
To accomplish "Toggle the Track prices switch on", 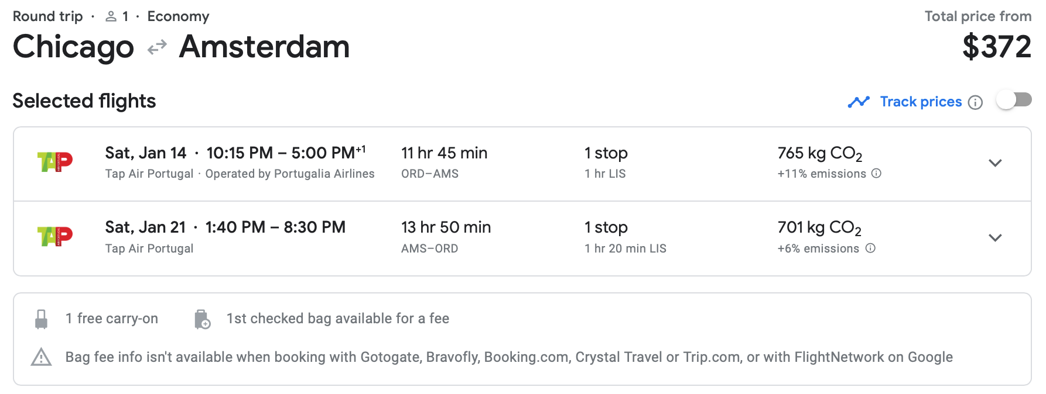I will tap(1014, 101).
